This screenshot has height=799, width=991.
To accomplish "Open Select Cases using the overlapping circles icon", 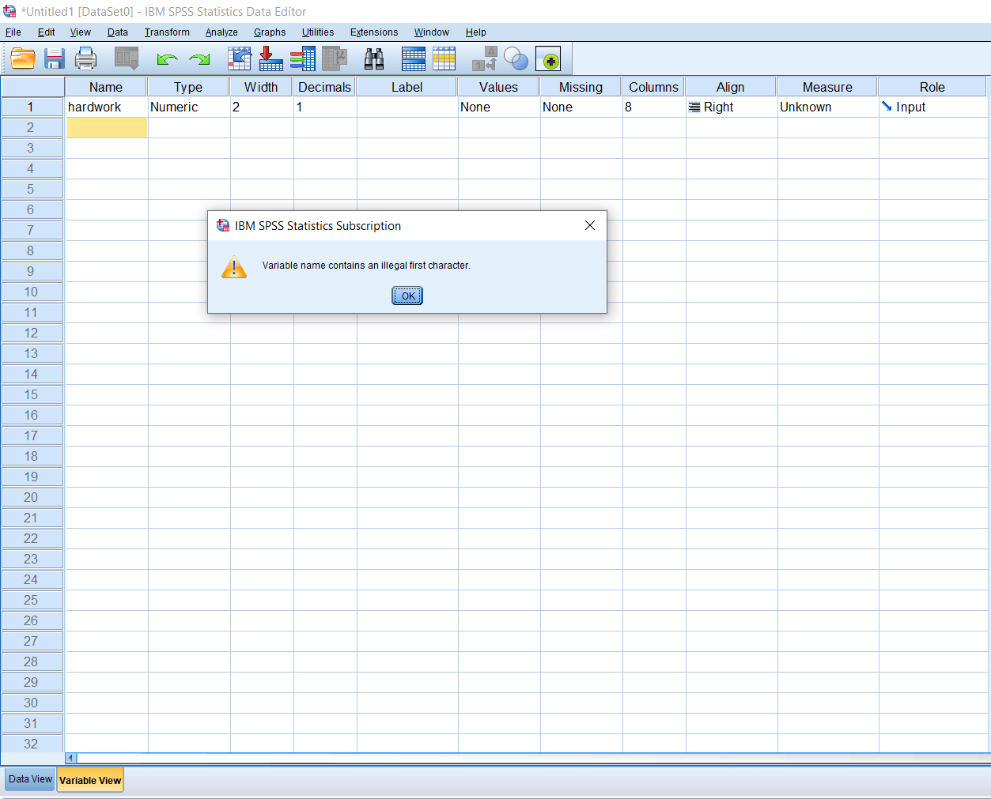I will [515, 58].
